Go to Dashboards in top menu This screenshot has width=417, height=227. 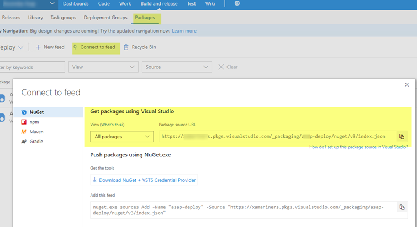tap(76, 4)
